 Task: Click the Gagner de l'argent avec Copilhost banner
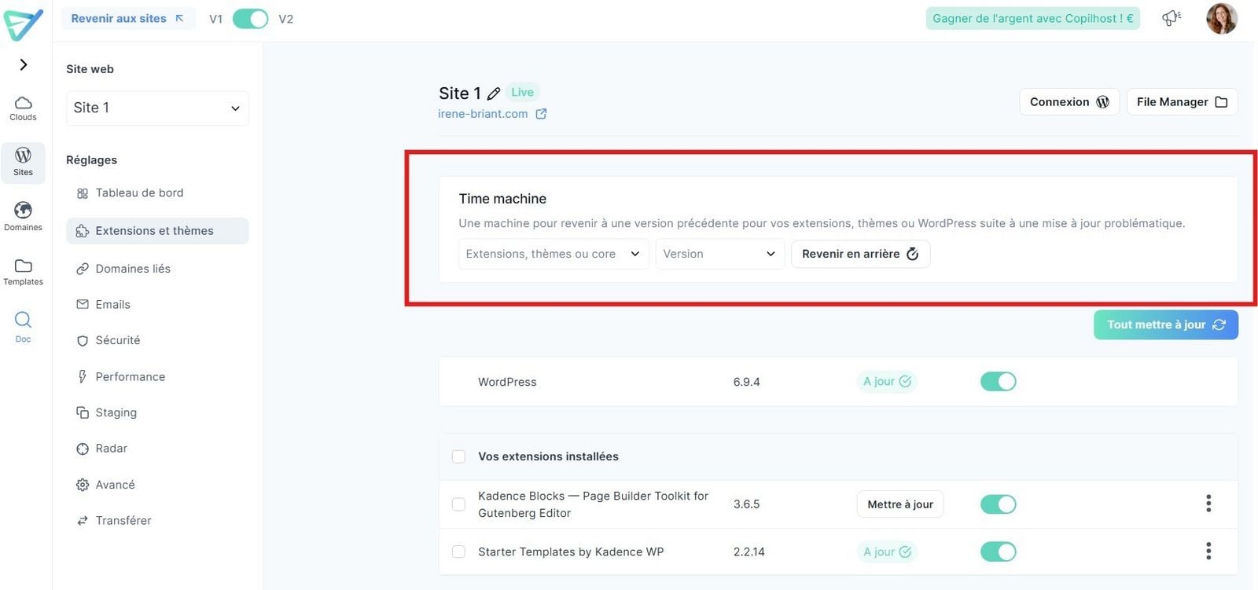click(1033, 18)
